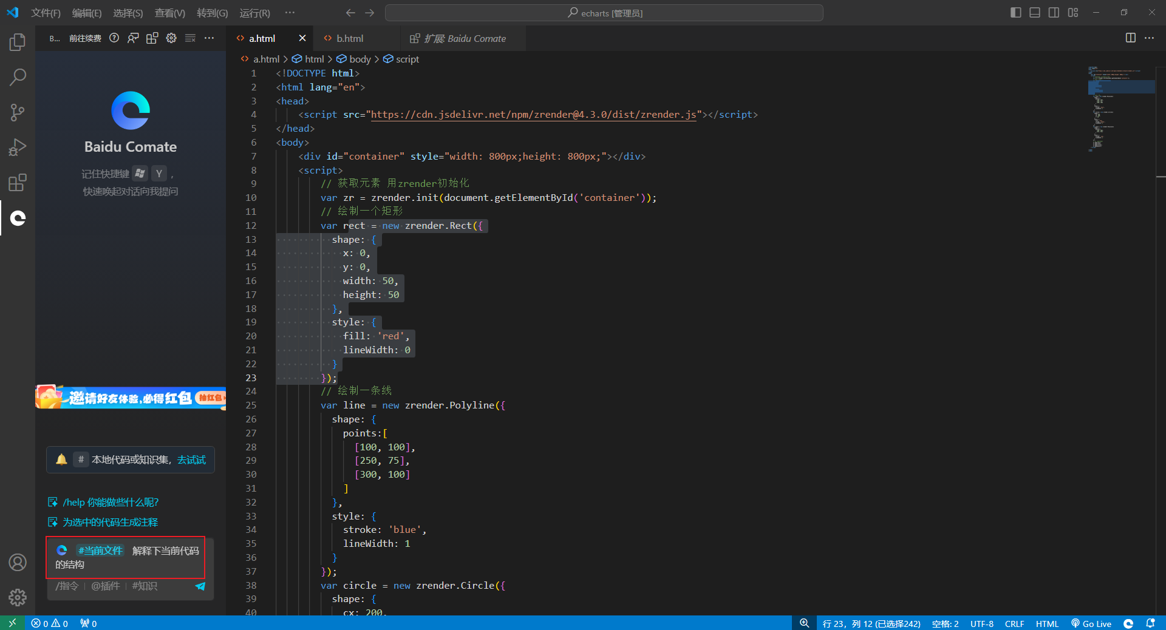Viewport: 1166px width, 630px height.
Task: Open the 转到(G) menu
Action: point(213,13)
